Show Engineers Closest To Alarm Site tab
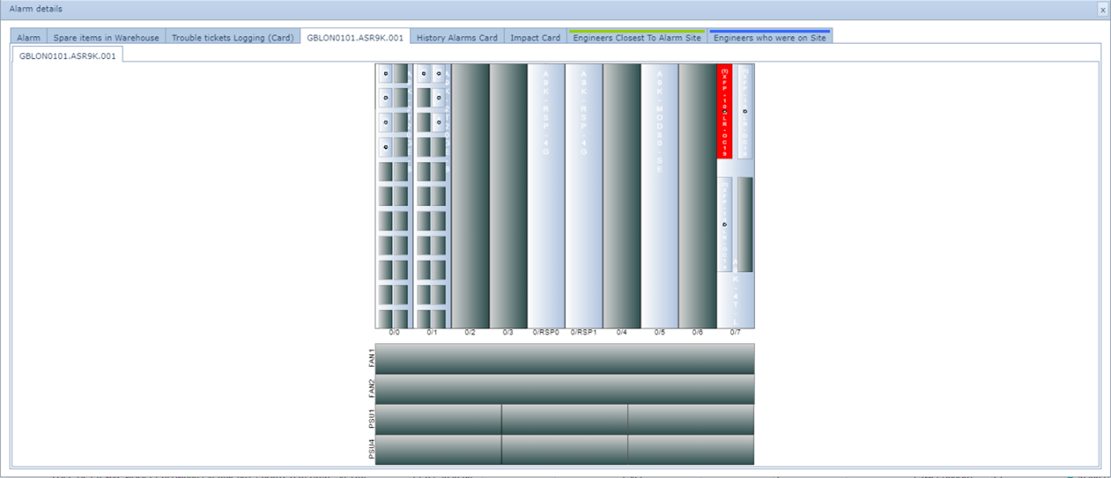Viewport: 1111px width, 478px height. pos(637,38)
